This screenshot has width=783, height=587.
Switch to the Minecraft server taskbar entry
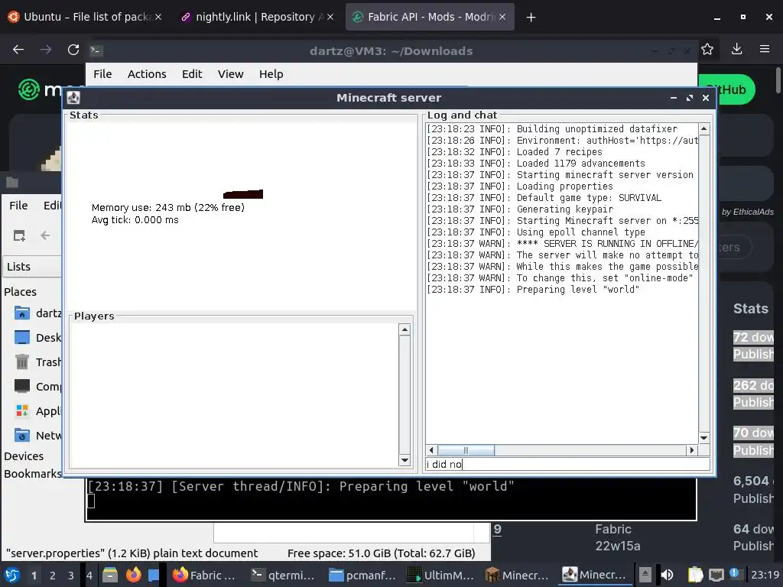595,575
